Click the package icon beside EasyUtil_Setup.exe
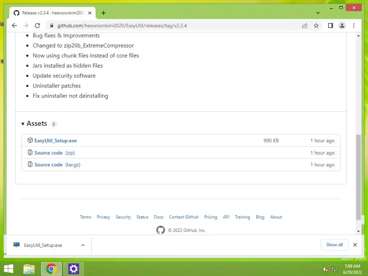This screenshot has width=368, height=276. tap(30, 141)
